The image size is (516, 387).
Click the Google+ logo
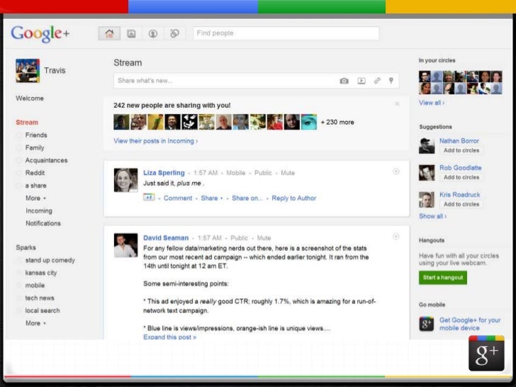(40, 33)
